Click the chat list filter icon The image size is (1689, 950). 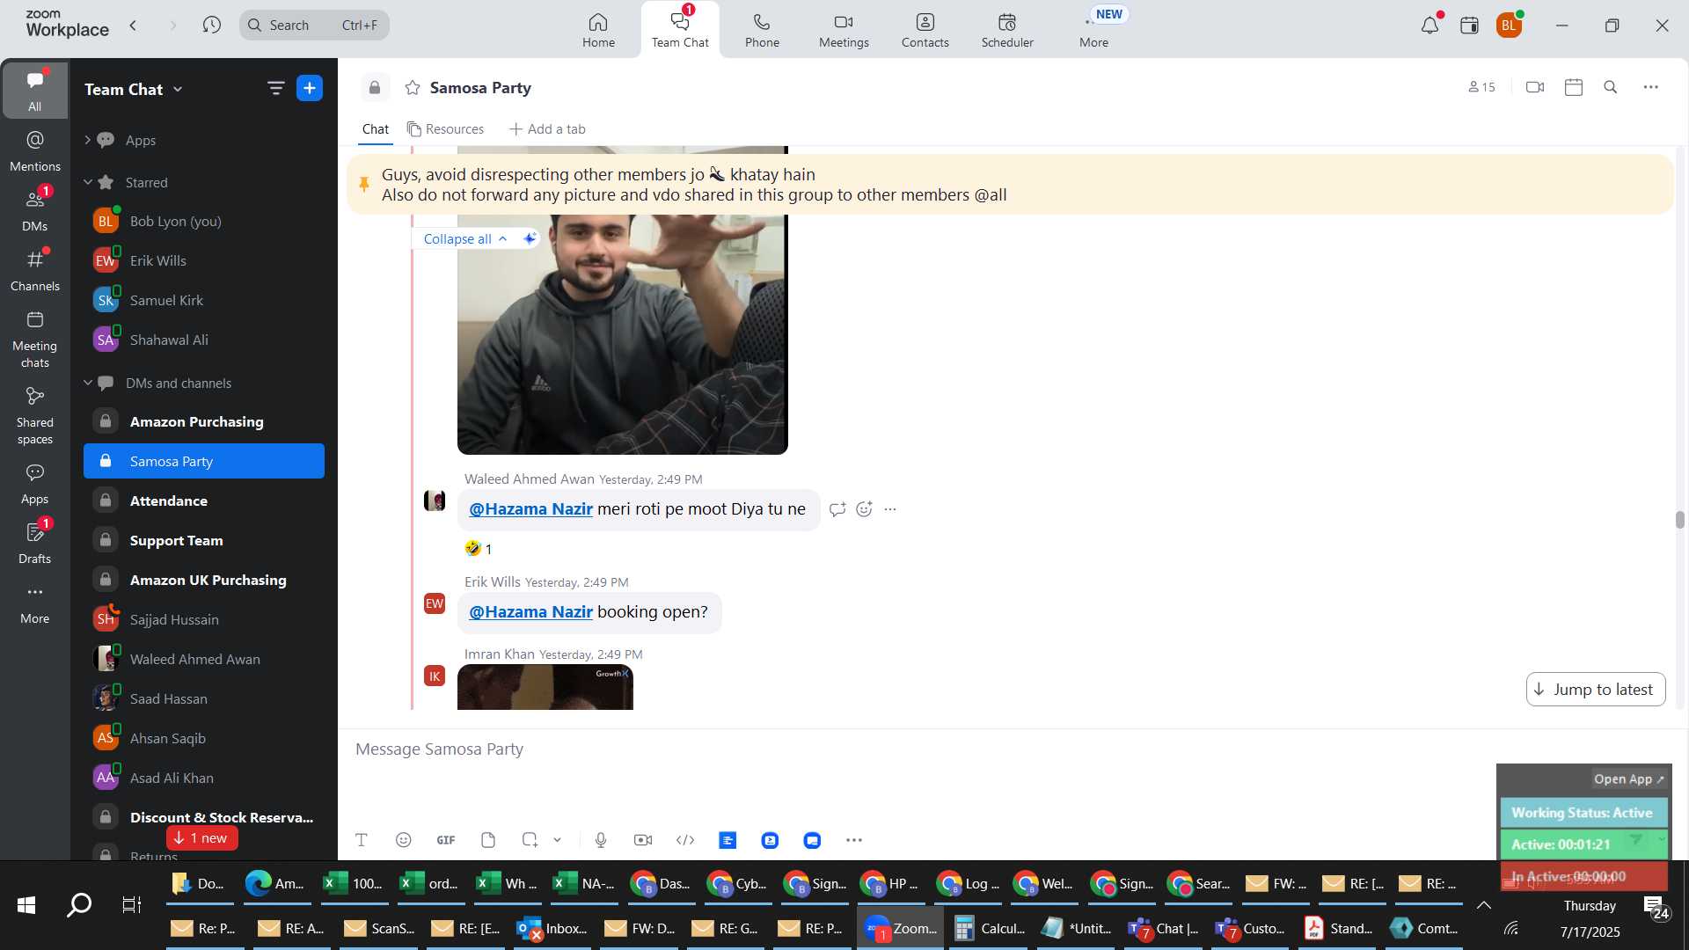pyautogui.click(x=275, y=88)
